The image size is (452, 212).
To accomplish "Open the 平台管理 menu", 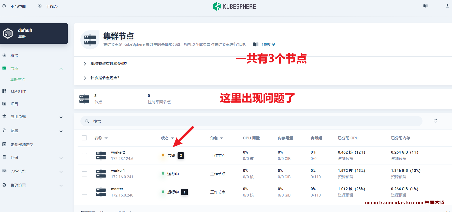I will [x=18, y=7].
